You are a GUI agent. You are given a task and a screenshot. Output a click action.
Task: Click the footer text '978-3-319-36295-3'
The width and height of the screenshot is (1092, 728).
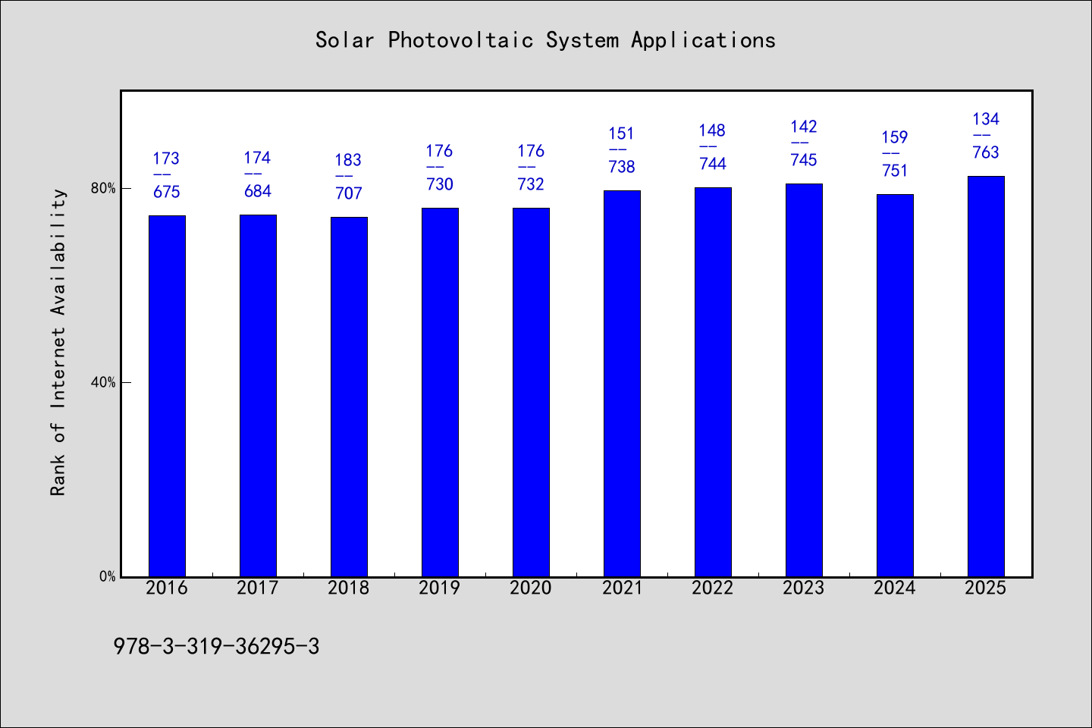pyautogui.click(x=216, y=647)
